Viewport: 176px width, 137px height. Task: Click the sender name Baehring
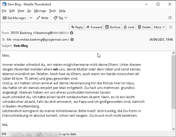click(x=26, y=33)
